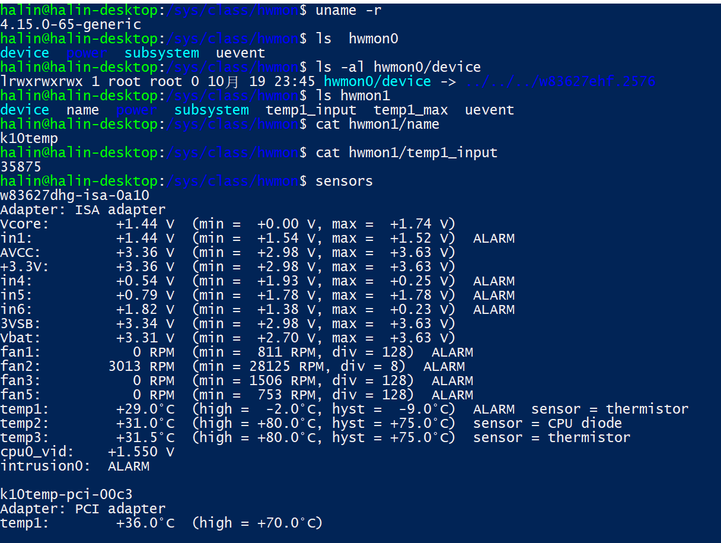Click the Vcore +1.44 V reading
Viewport: 721px width, 543px height.
coord(145,224)
